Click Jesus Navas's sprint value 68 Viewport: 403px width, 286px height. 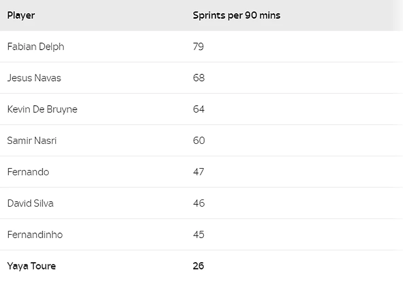pos(198,78)
